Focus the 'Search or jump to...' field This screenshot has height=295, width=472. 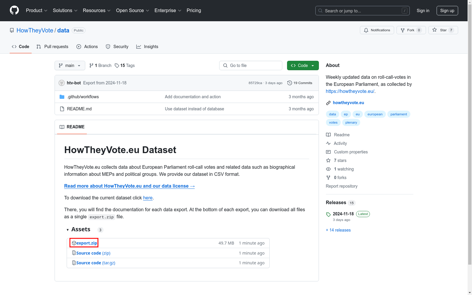pyautogui.click(x=363, y=11)
